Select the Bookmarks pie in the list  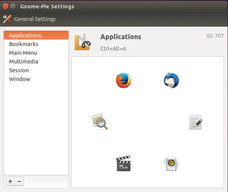[24, 44]
